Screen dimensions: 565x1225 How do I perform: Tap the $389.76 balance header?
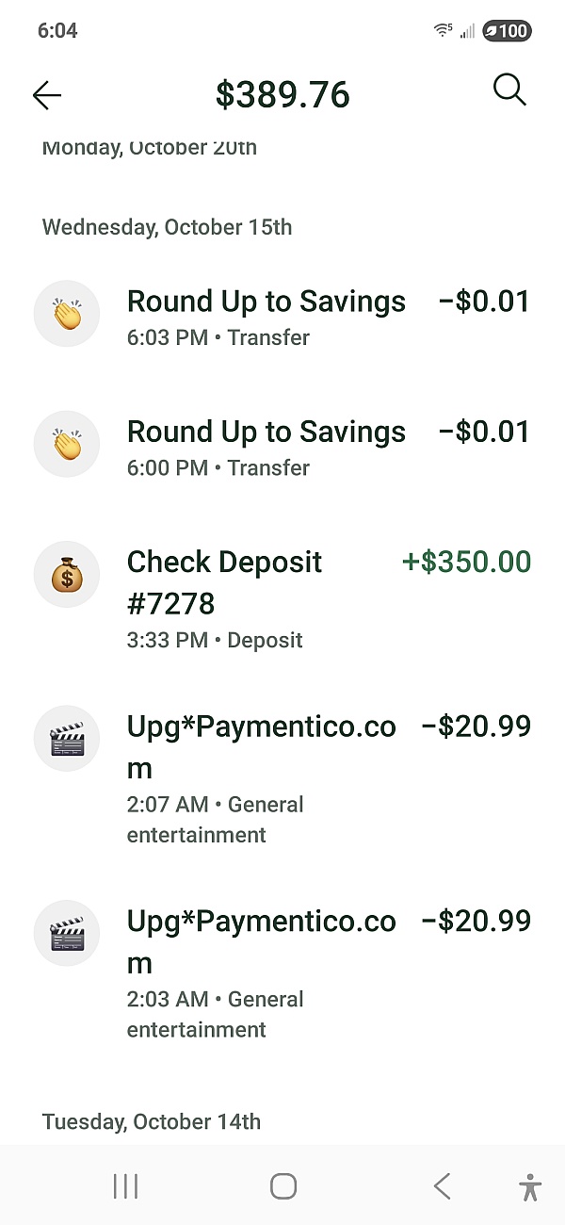[282, 95]
